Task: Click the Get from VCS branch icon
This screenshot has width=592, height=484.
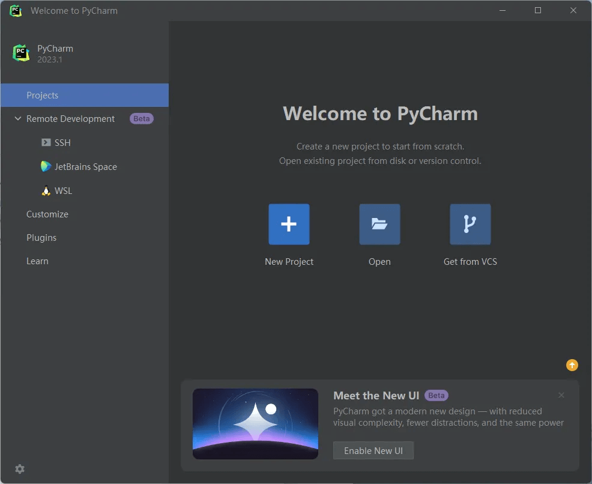Action: click(470, 224)
